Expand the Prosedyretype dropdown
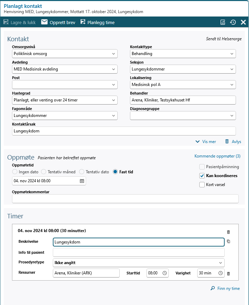 220,263
